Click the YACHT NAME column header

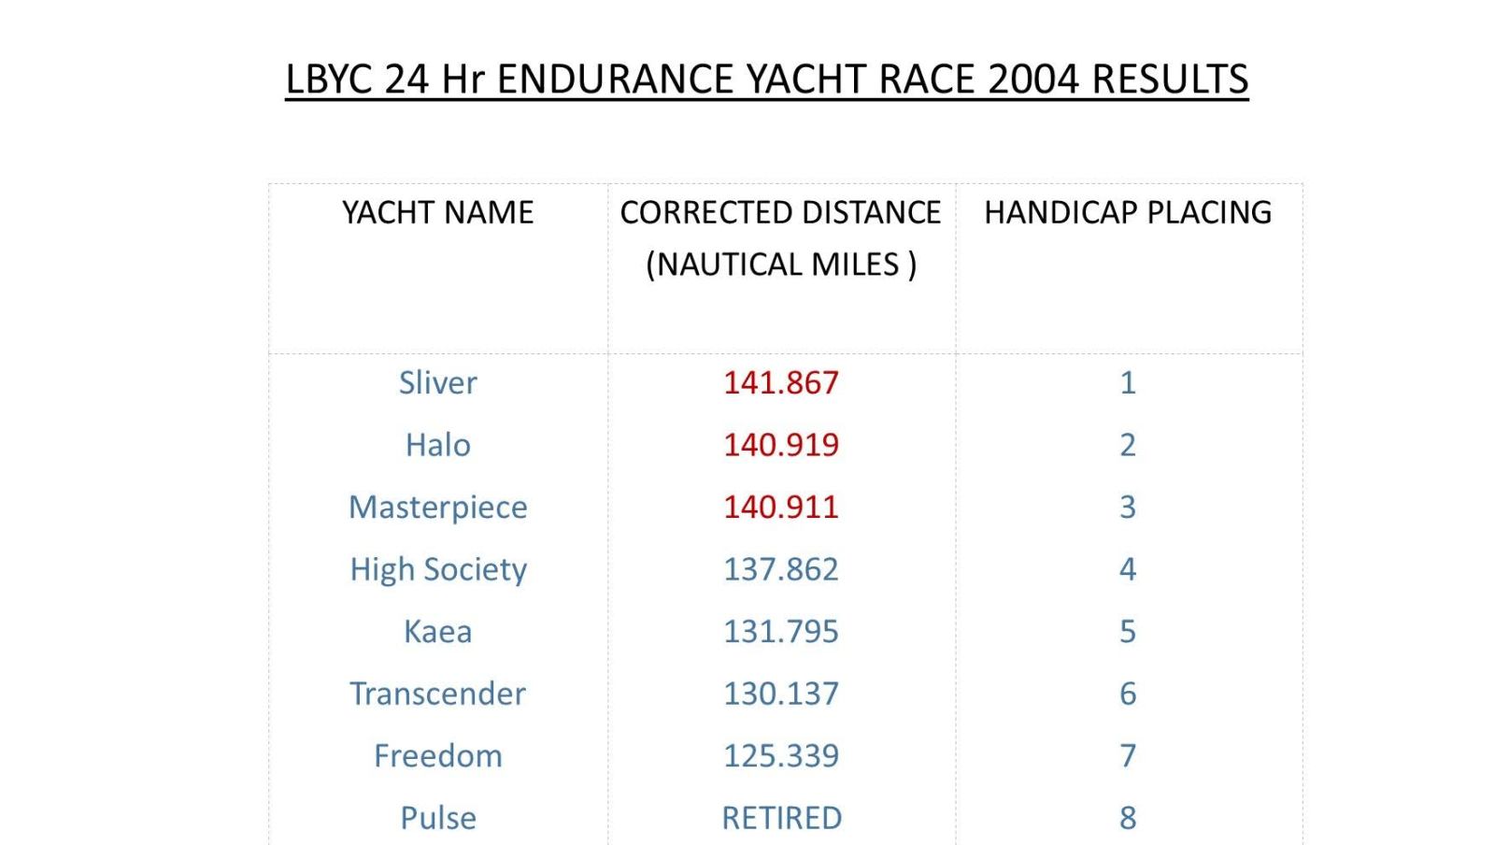(x=437, y=213)
